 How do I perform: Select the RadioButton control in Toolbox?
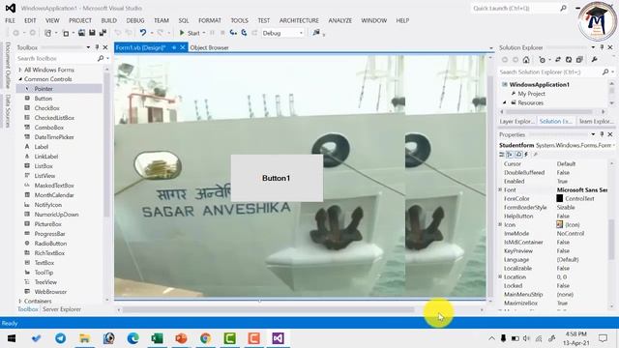coord(50,244)
